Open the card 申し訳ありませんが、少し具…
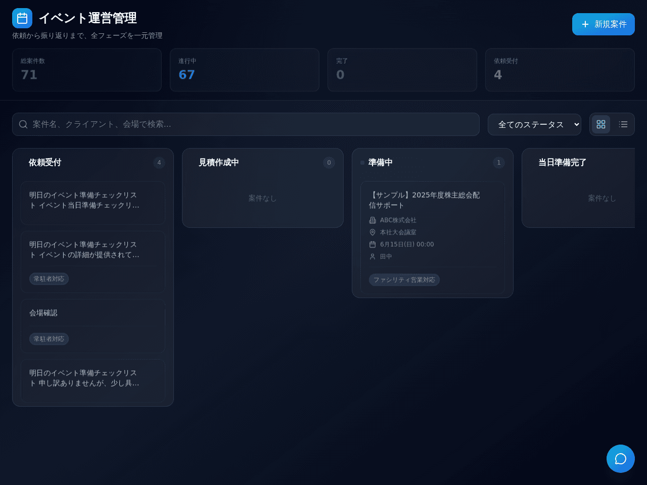The width and height of the screenshot is (647, 485). point(93,381)
